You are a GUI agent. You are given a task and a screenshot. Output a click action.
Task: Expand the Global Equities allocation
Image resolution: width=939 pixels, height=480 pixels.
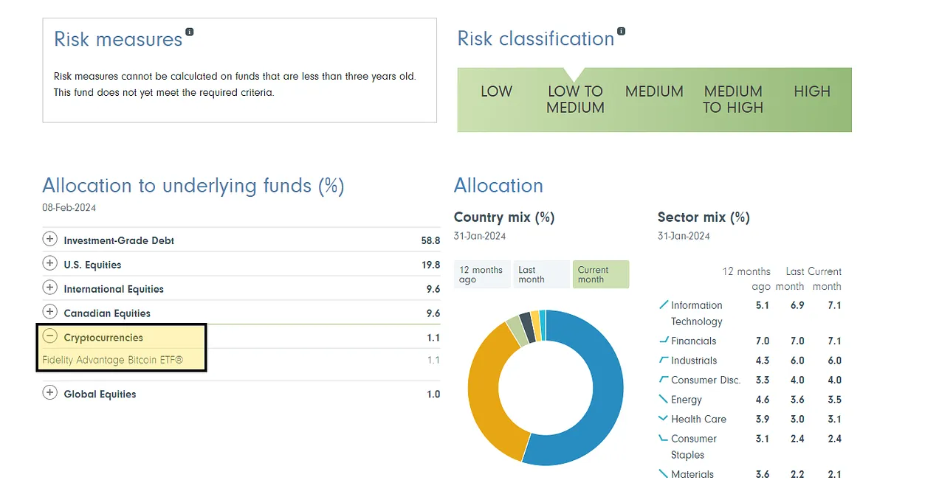pos(49,393)
